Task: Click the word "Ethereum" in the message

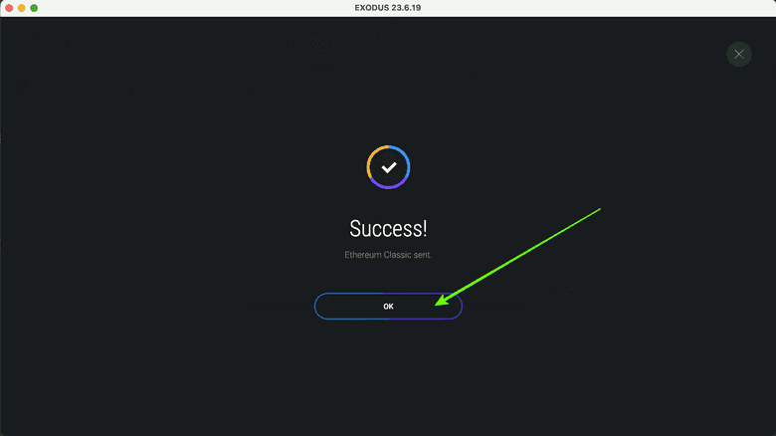Action: 360,255
